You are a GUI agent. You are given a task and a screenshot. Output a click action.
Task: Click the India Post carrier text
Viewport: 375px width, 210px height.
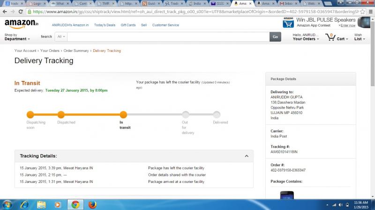point(278,136)
